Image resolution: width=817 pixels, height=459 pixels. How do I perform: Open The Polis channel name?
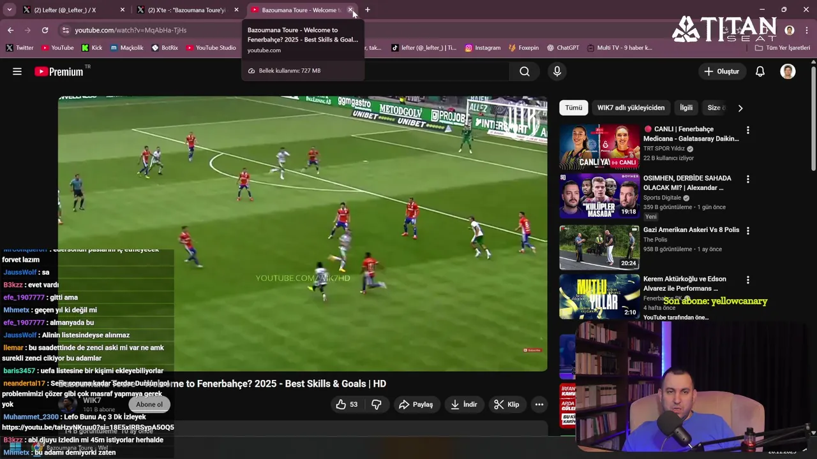(656, 240)
